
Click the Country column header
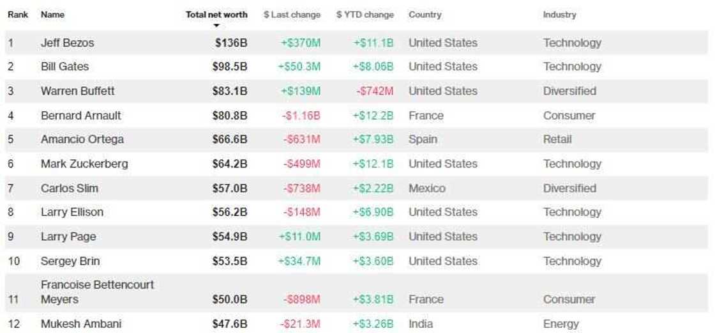point(425,14)
